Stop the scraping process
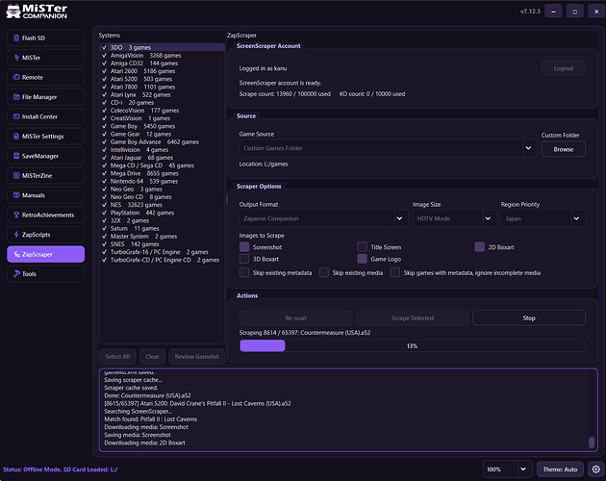This screenshot has width=606, height=481. (x=529, y=317)
